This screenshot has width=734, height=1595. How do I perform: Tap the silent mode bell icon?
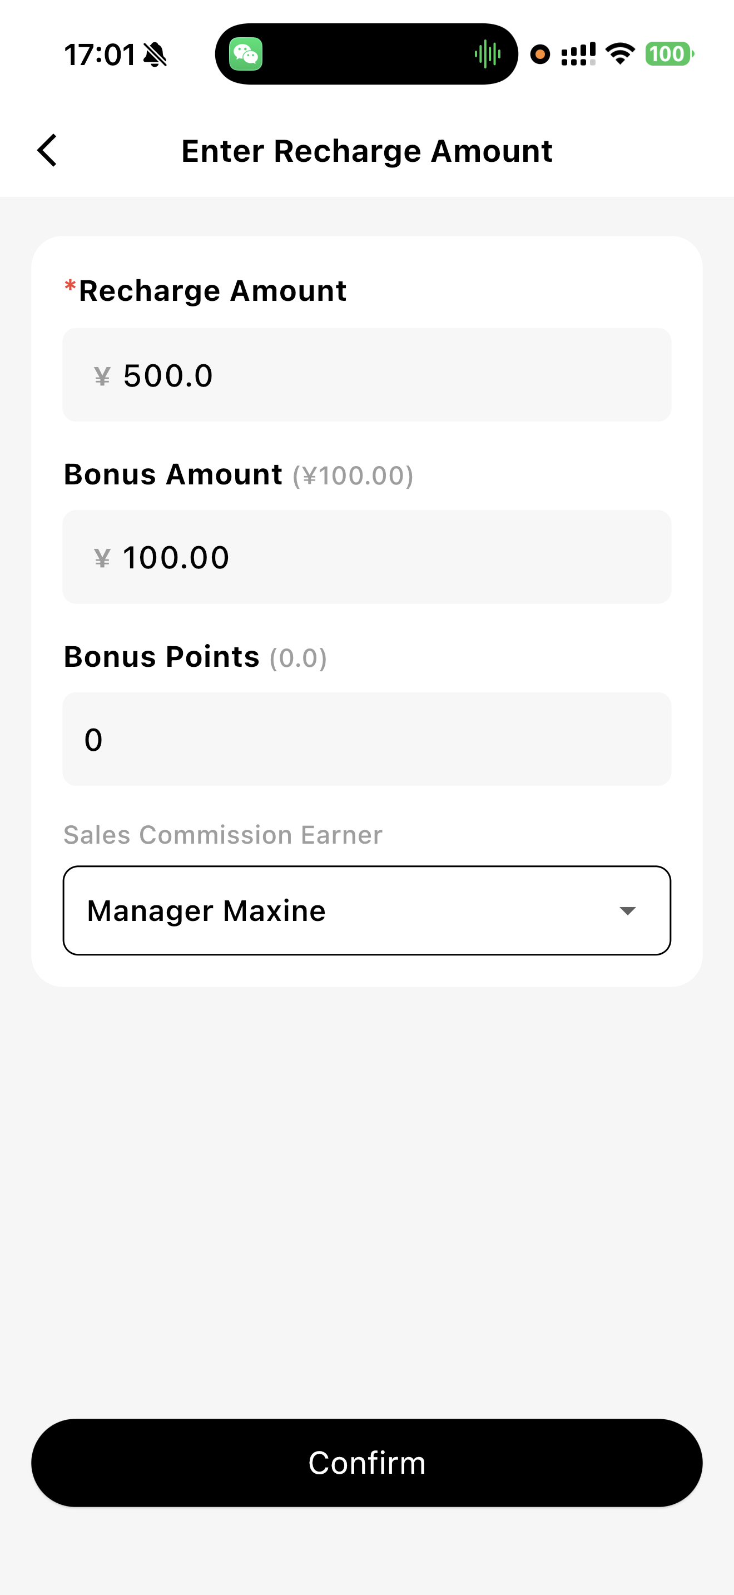coord(155,55)
